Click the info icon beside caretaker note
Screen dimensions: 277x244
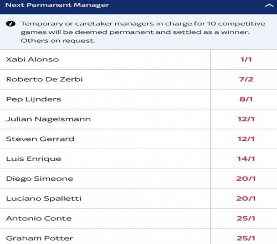(x=11, y=24)
